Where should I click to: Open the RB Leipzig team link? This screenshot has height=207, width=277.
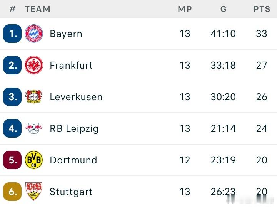tap(74, 129)
